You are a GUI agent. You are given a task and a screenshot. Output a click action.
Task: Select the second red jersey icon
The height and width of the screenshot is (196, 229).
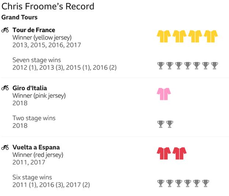pos(179,153)
